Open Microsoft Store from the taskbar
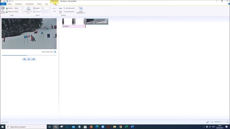This screenshot has height=129, width=230. point(85,127)
